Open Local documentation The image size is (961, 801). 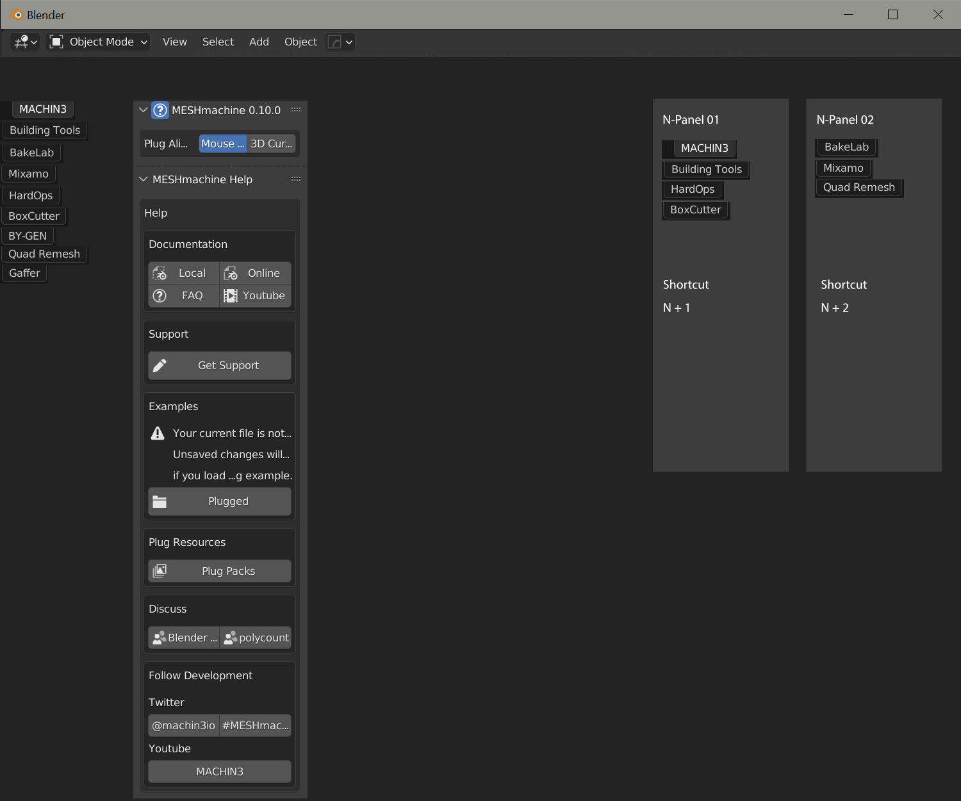point(184,273)
